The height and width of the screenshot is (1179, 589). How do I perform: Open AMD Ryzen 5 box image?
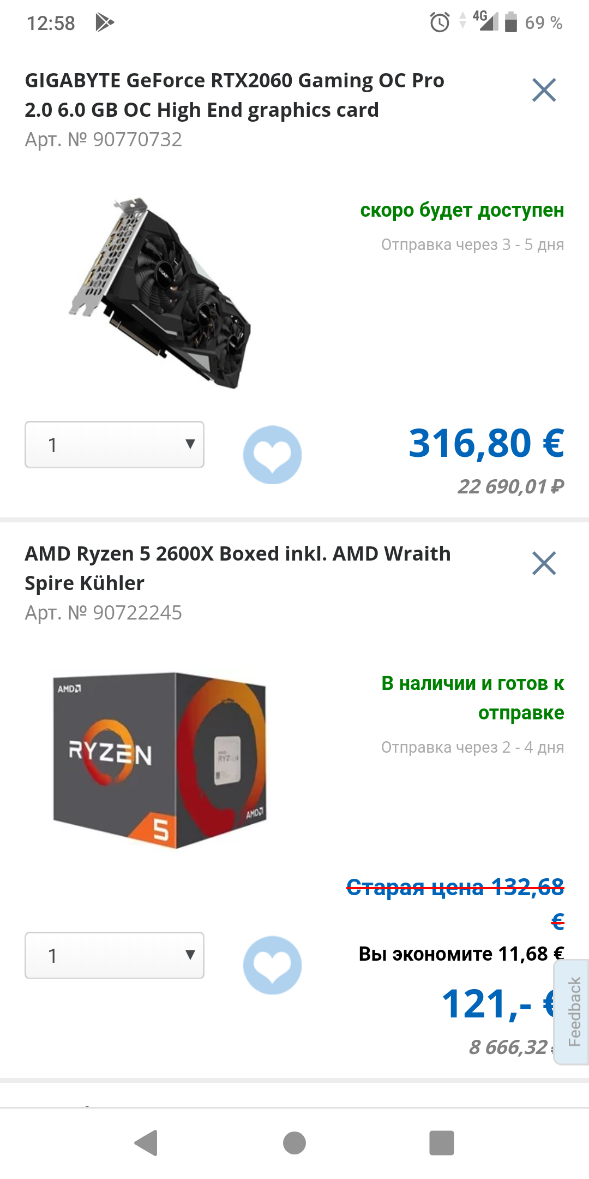click(160, 760)
